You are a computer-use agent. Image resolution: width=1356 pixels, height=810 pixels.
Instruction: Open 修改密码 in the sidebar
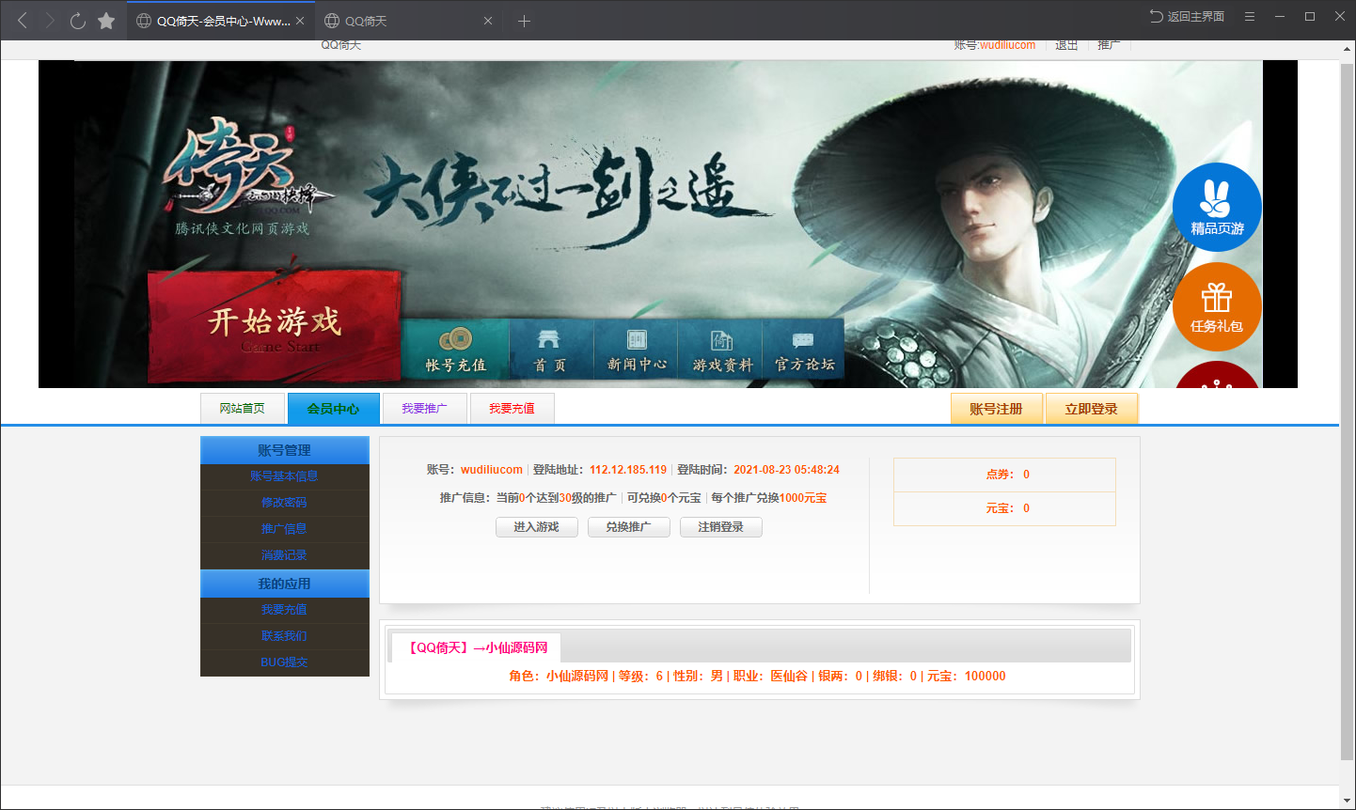(x=284, y=503)
